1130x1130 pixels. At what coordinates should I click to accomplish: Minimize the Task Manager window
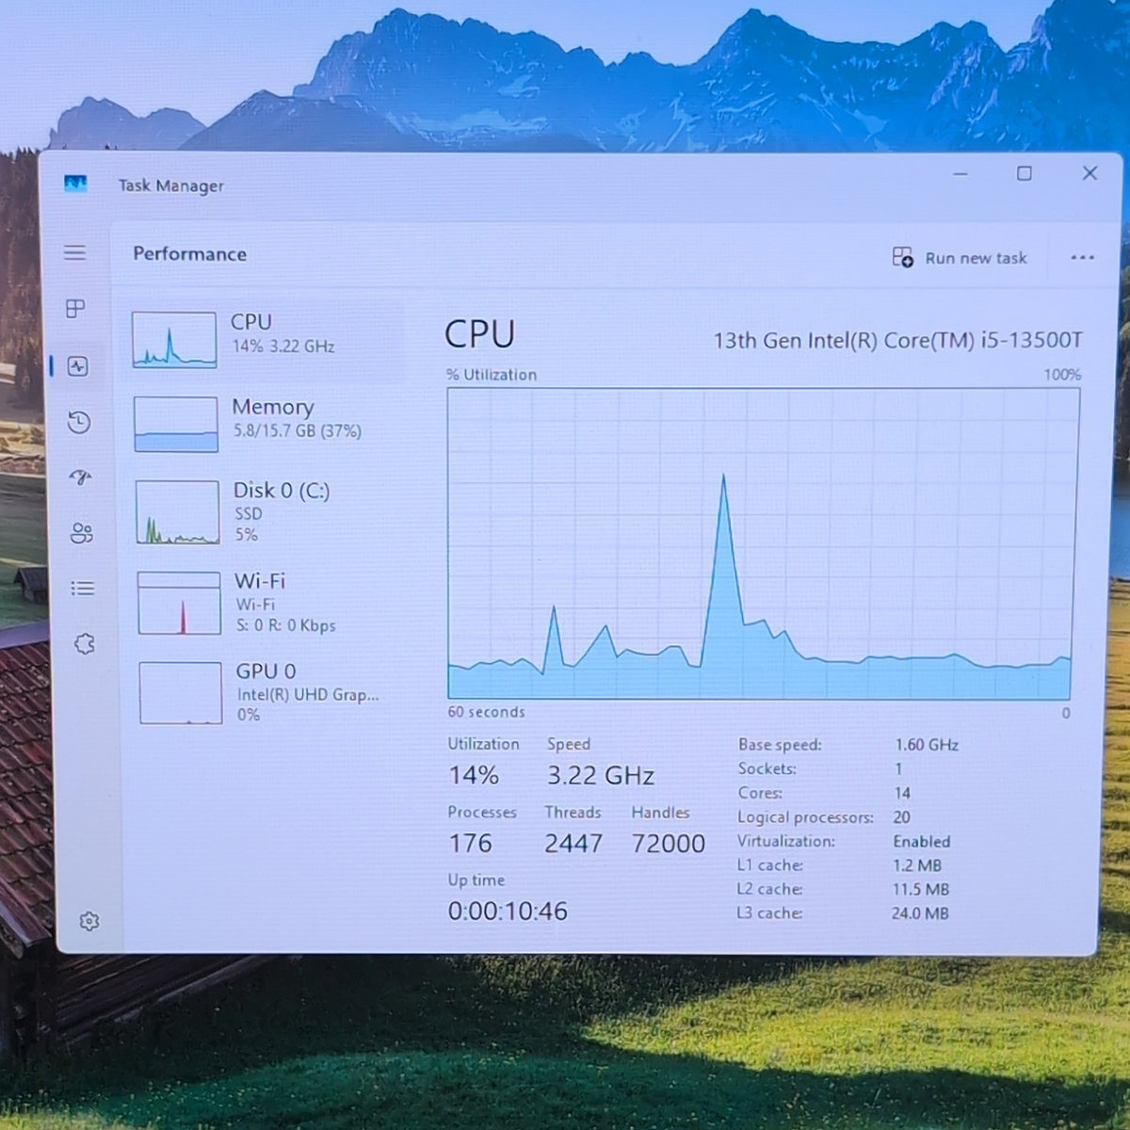pos(960,174)
